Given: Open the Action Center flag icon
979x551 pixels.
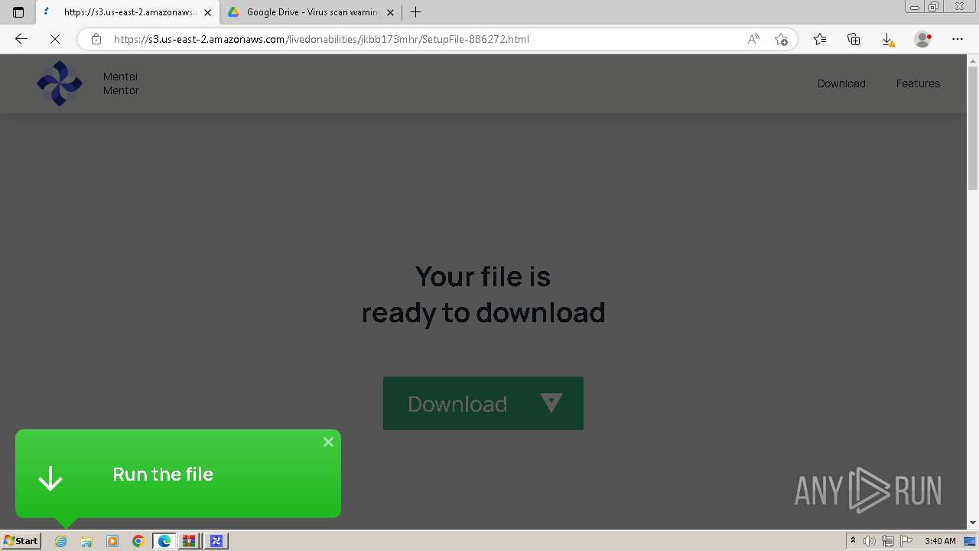Looking at the screenshot, I should point(906,541).
